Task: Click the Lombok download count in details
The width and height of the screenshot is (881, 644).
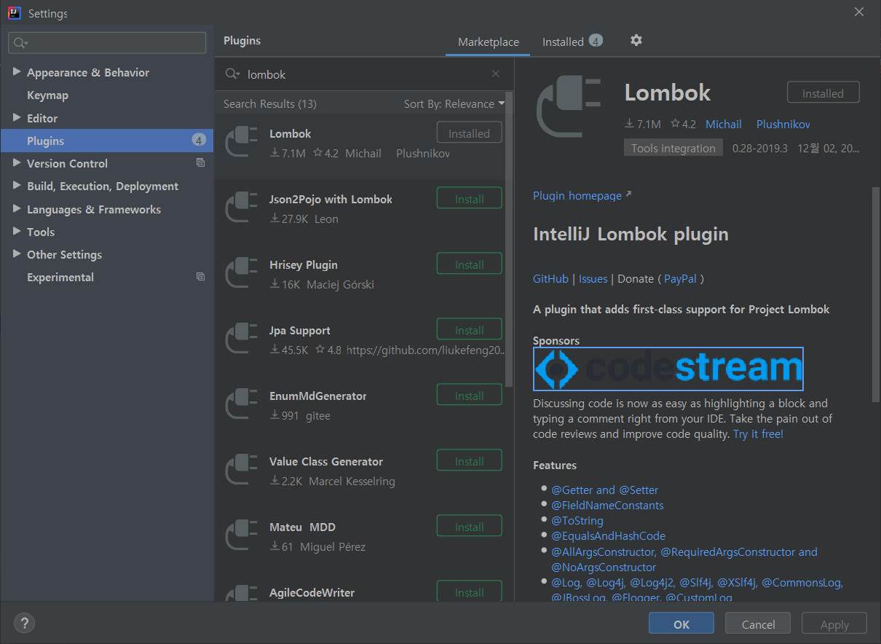Action: coord(643,125)
